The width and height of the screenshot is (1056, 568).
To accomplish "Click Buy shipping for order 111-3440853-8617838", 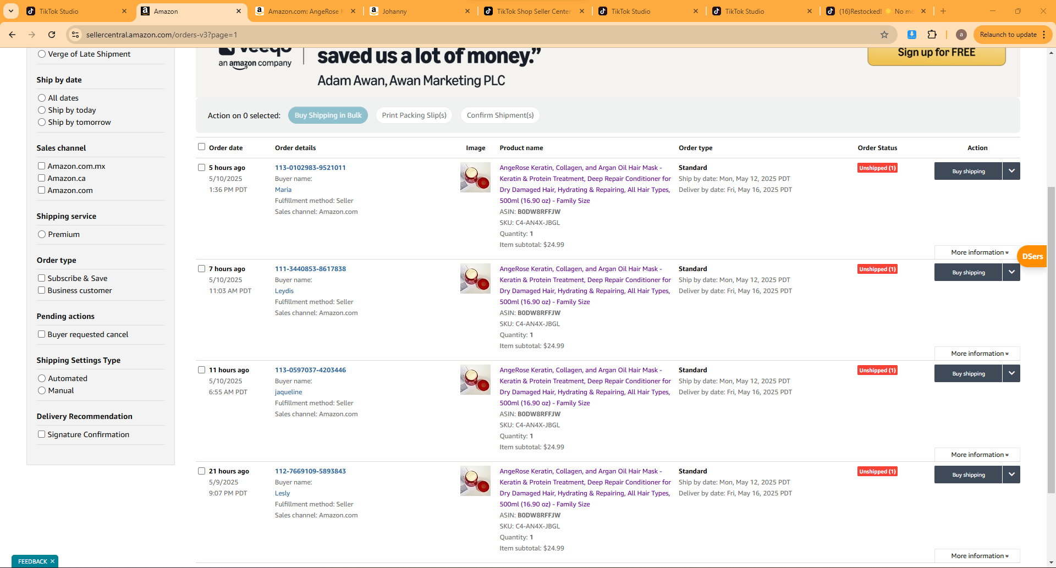I will point(968,272).
